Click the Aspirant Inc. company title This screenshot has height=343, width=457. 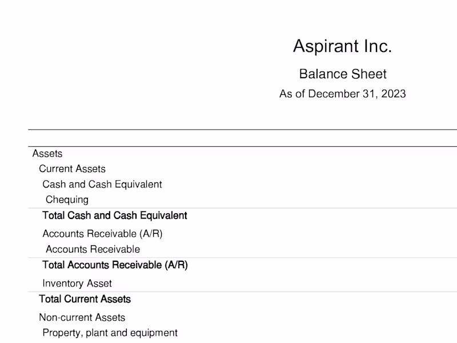click(x=342, y=46)
